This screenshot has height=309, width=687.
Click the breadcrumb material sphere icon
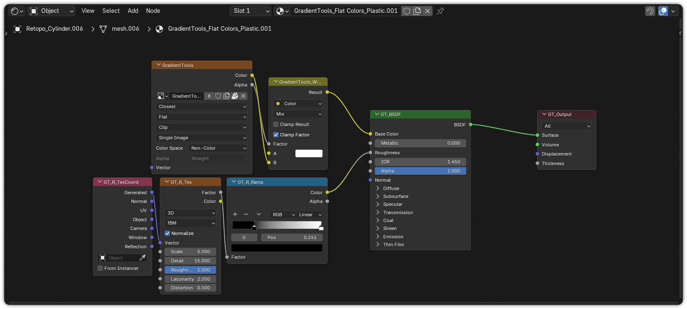click(159, 29)
